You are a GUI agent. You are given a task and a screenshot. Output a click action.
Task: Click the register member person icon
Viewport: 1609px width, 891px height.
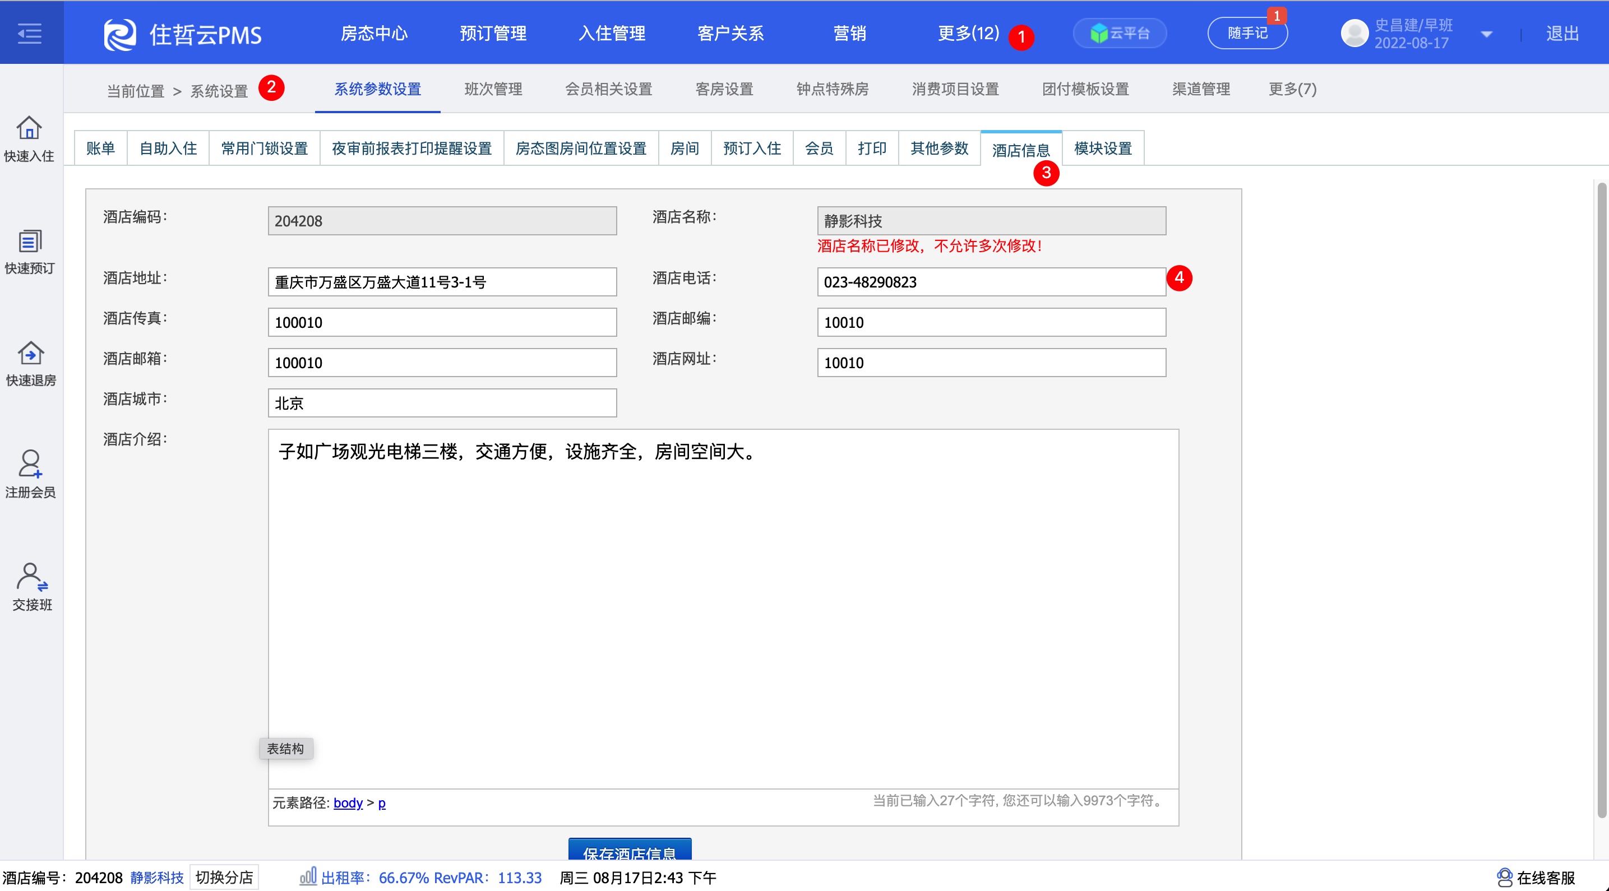[30, 465]
